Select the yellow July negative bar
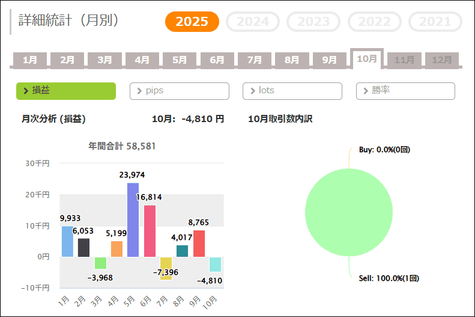Image resolution: width=475 pixels, height=317 pixels. click(x=166, y=268)
